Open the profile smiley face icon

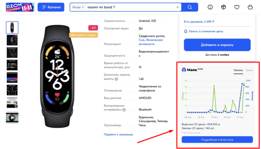[210, 7]
